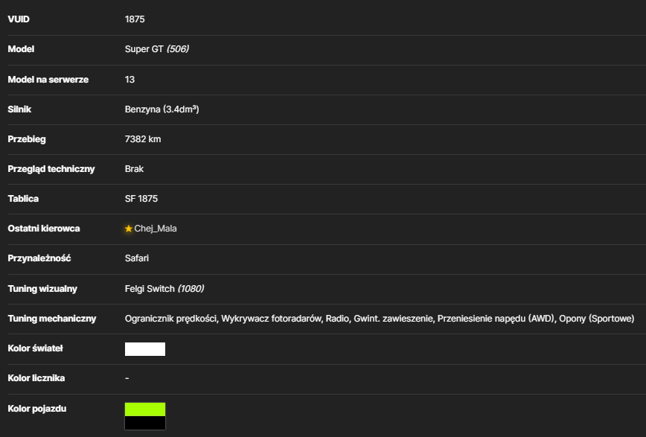Click the model ID (506) text

[178, 49]
